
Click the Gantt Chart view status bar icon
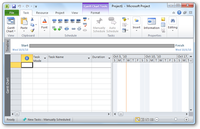[x=137, y=120]
